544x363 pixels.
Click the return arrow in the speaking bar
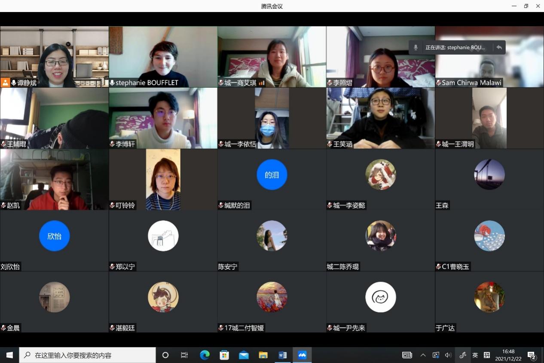(499, 47)
